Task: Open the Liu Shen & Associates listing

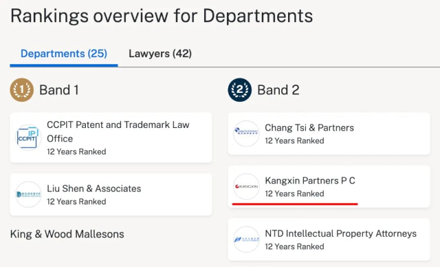Action: 111,194
